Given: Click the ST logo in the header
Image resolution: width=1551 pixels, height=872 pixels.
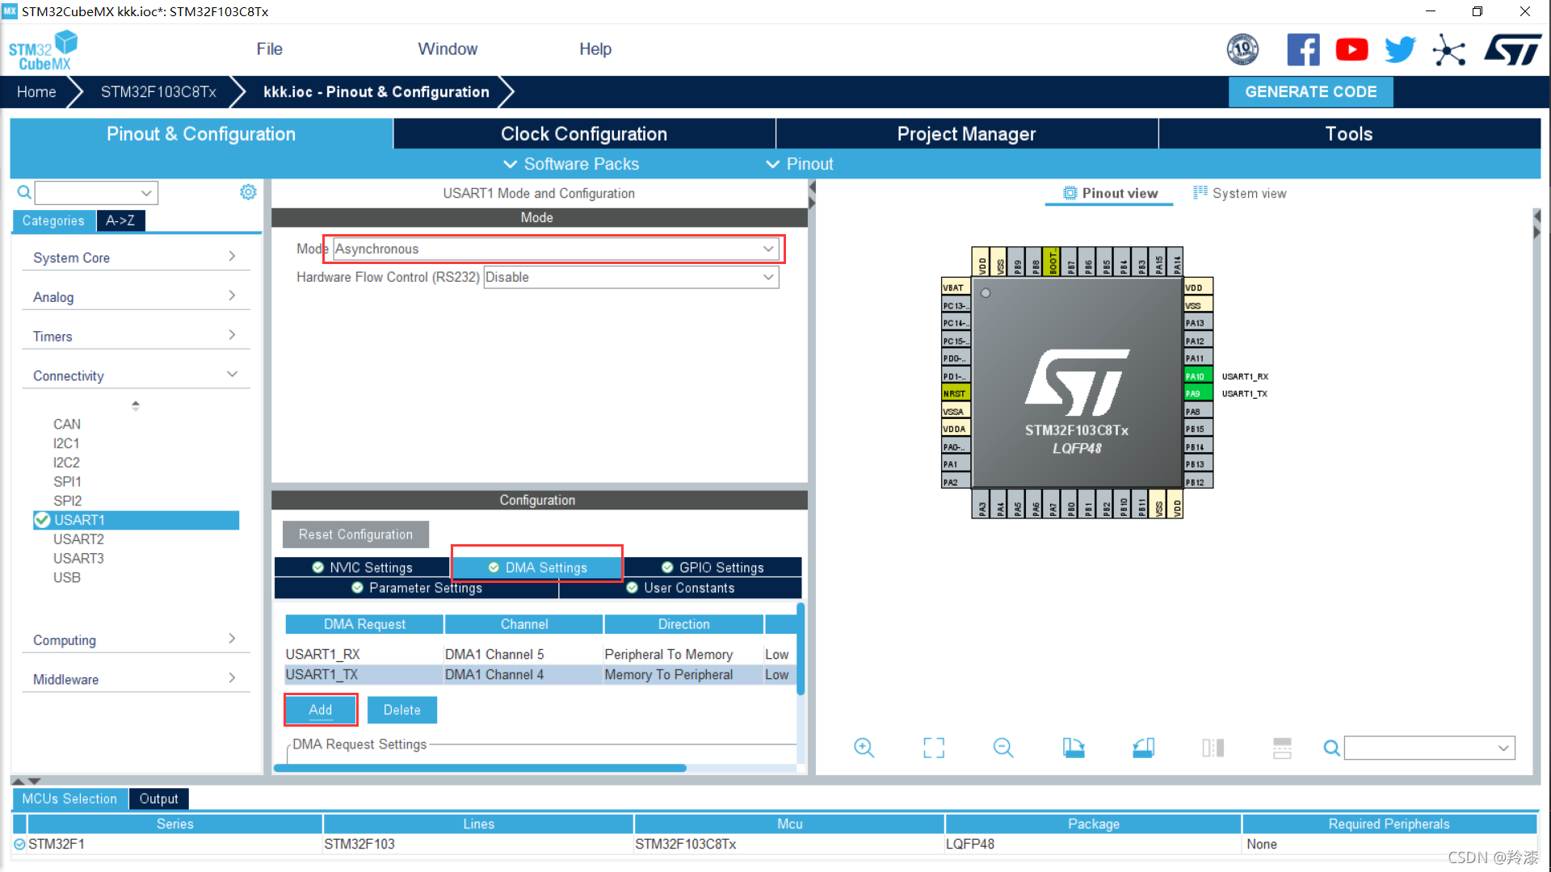Looking at the screenshot, I should tap(1513, 50).
